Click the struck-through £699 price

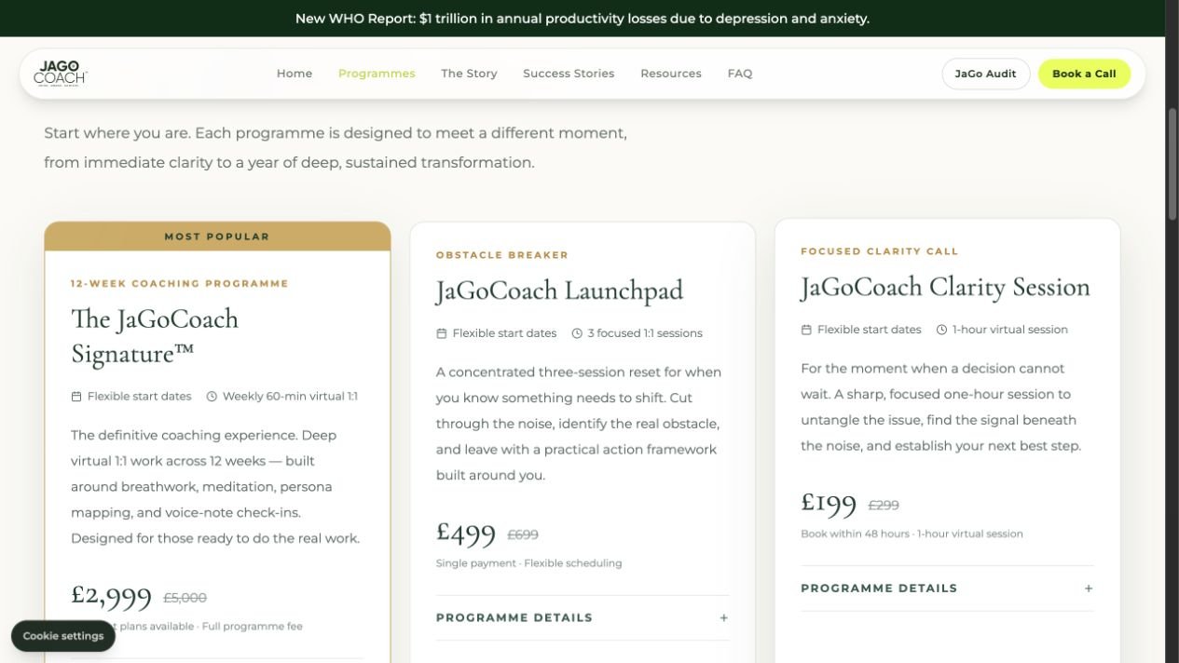pos(523,534)
